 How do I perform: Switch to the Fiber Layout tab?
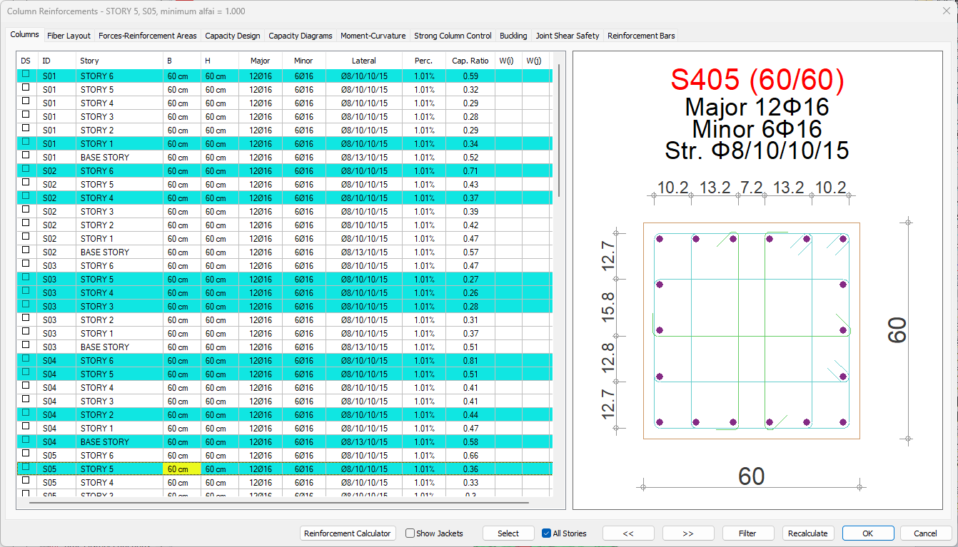point(69,36)
